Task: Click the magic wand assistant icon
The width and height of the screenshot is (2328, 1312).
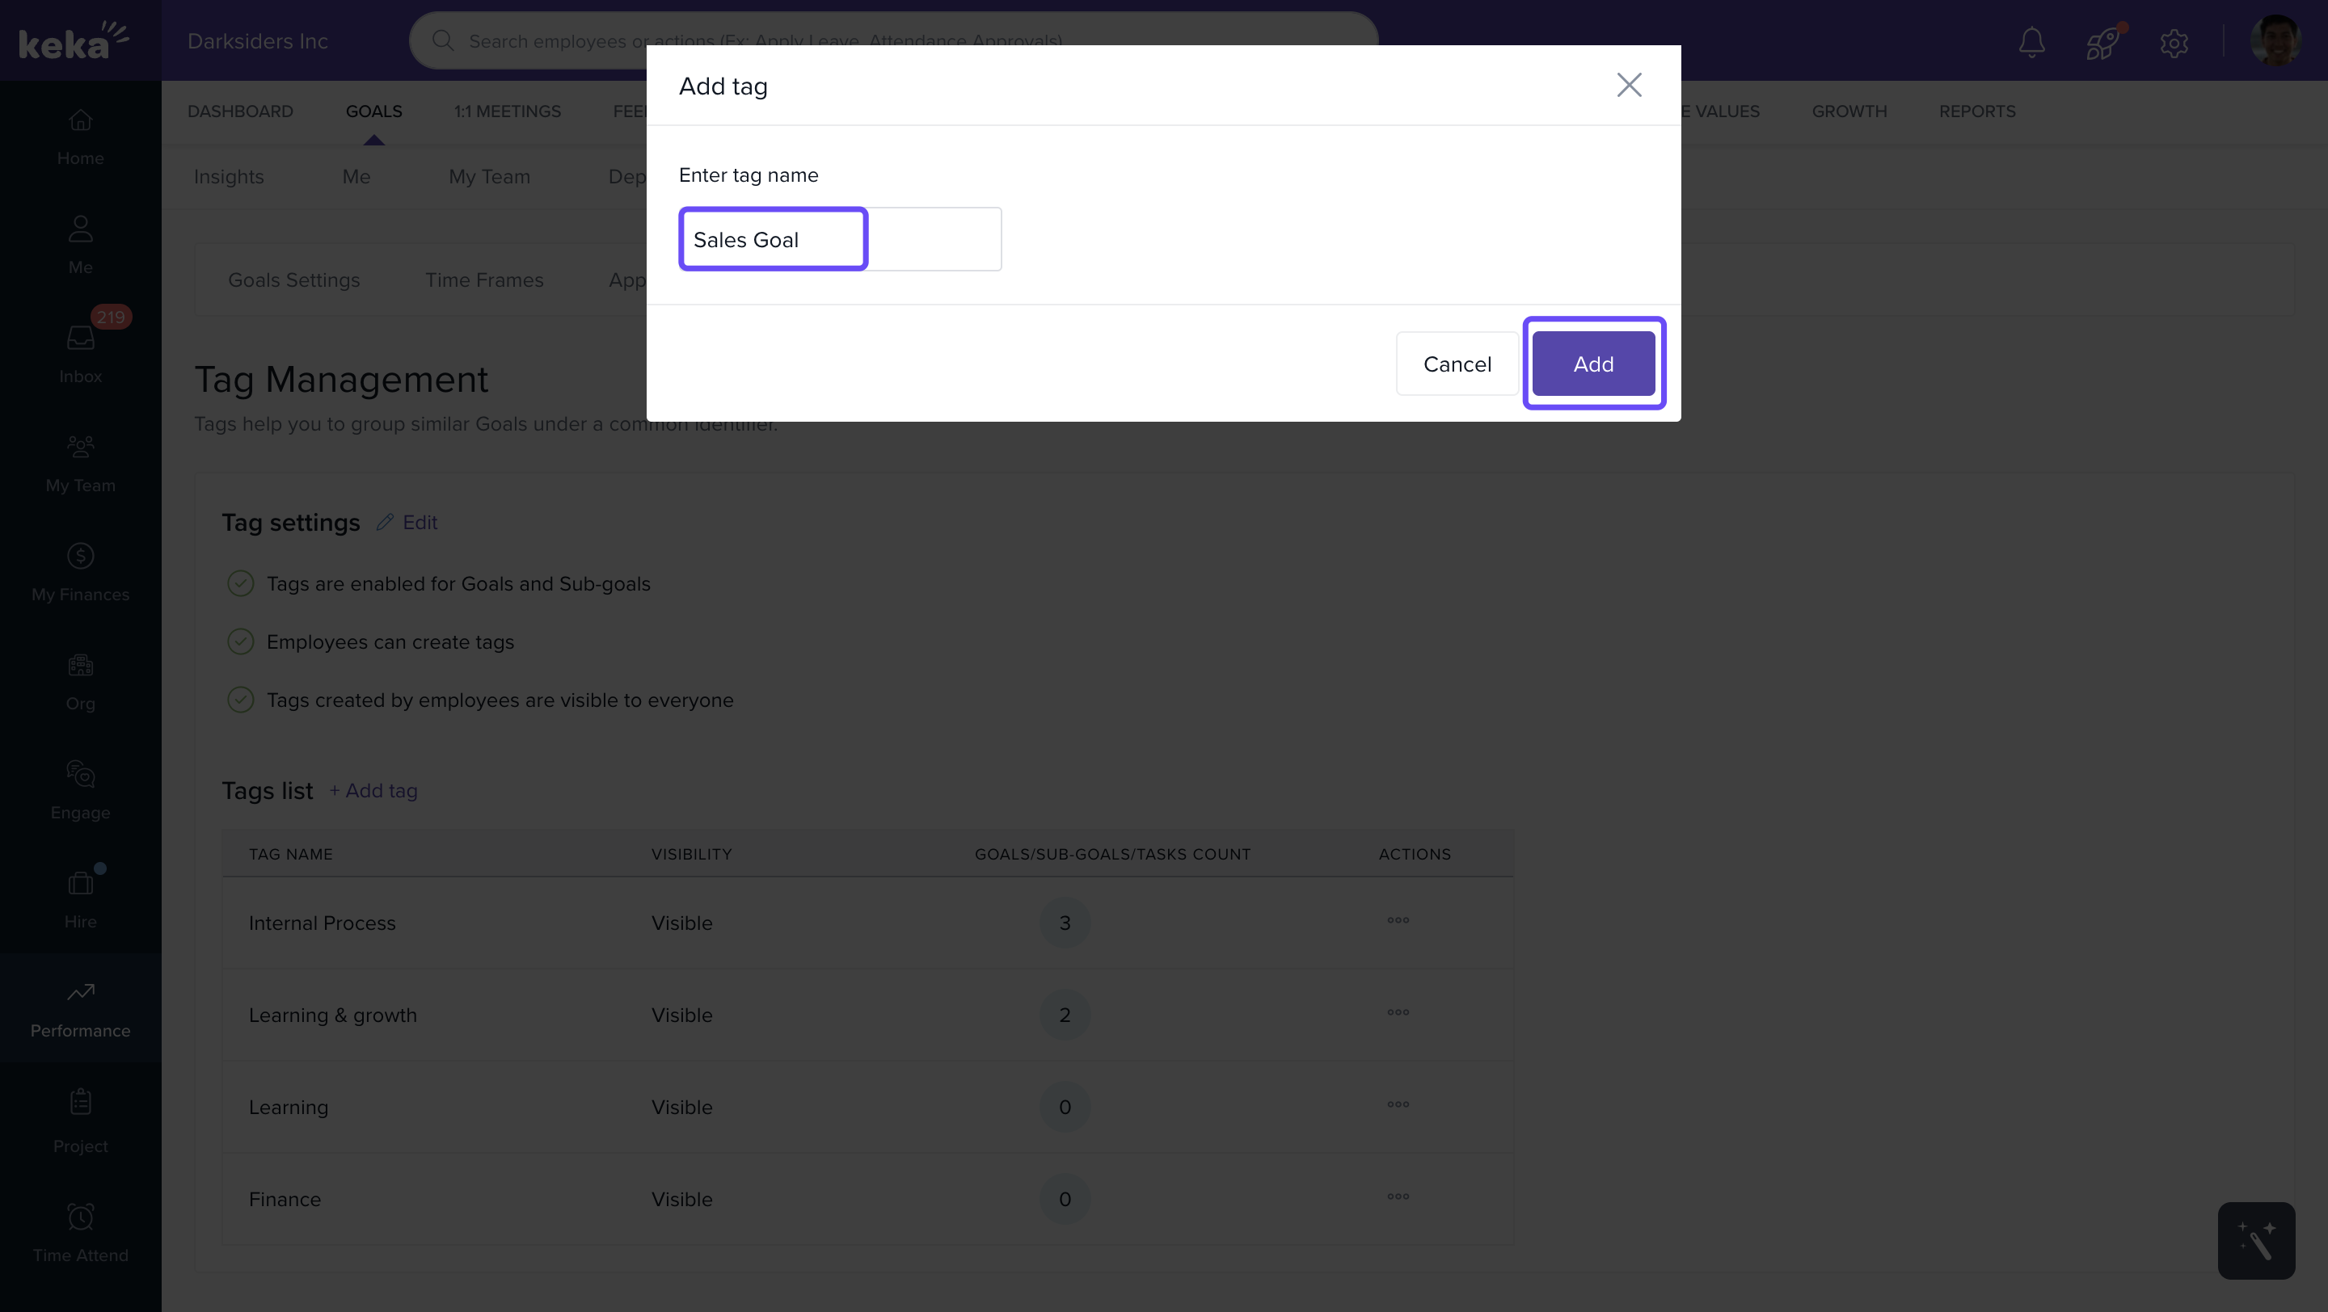Action: pos(2256,1240)
